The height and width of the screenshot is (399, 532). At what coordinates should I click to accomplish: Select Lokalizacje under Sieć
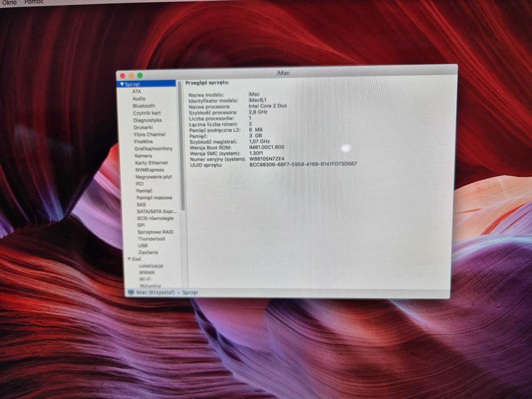click(x=151, y=266)
